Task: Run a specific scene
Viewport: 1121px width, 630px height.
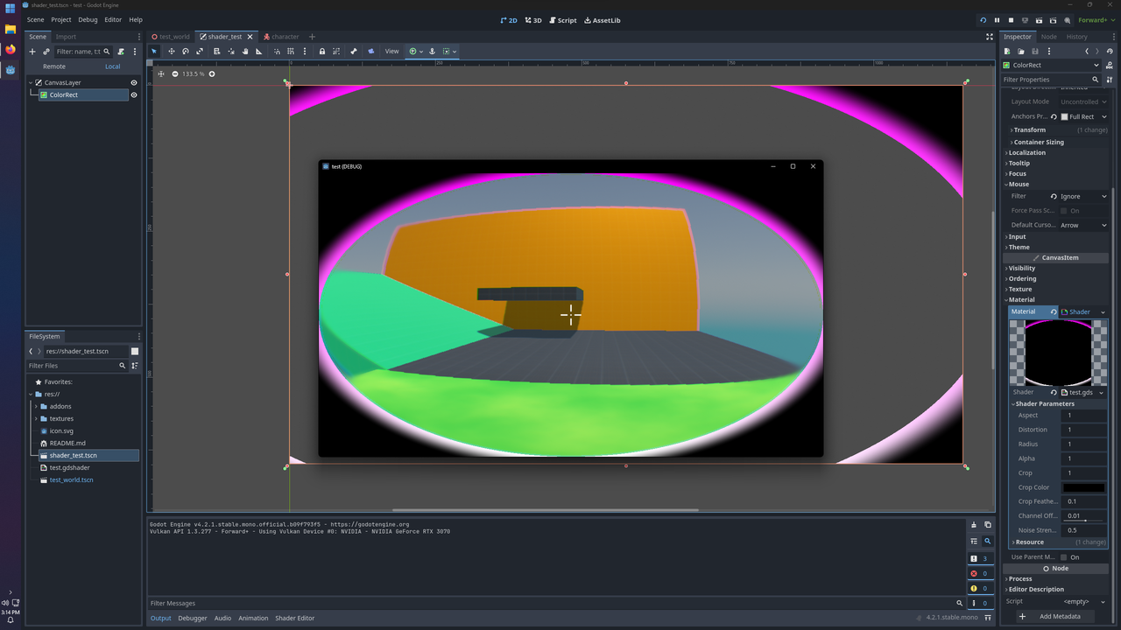Action: [x=1053, y=20]
